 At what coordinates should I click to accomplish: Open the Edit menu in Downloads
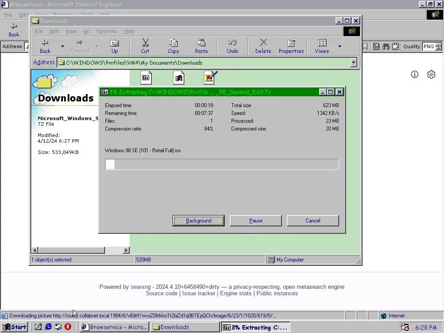[x=54, y=31]
